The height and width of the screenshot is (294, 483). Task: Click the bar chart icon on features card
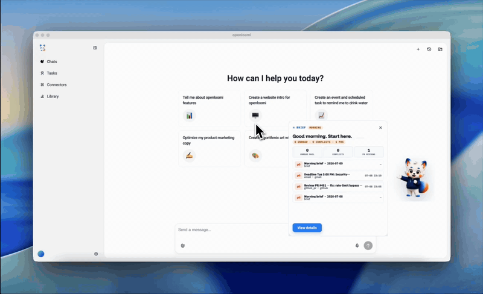coord(189,116)
